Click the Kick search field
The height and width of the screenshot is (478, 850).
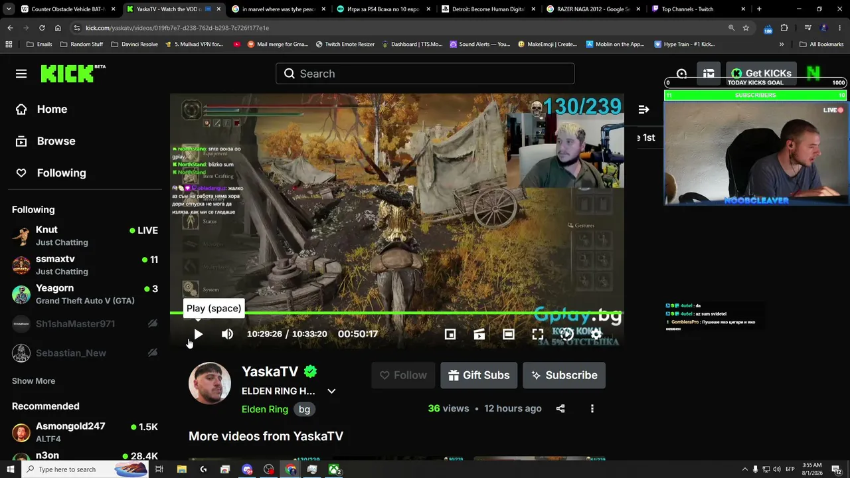pos(425,74)
